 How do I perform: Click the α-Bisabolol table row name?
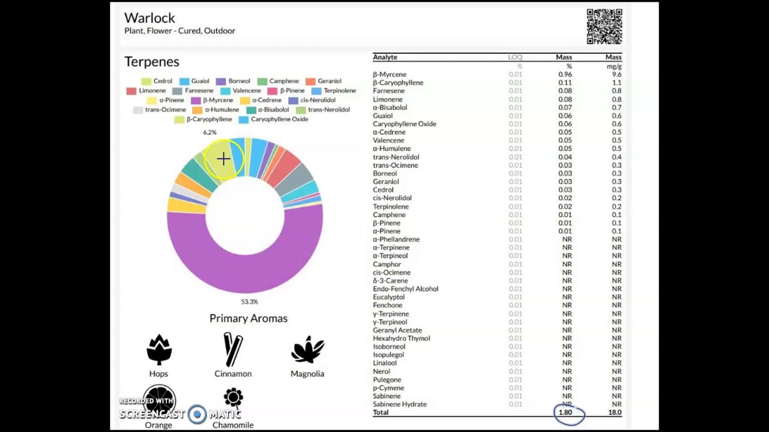(391, 107)
